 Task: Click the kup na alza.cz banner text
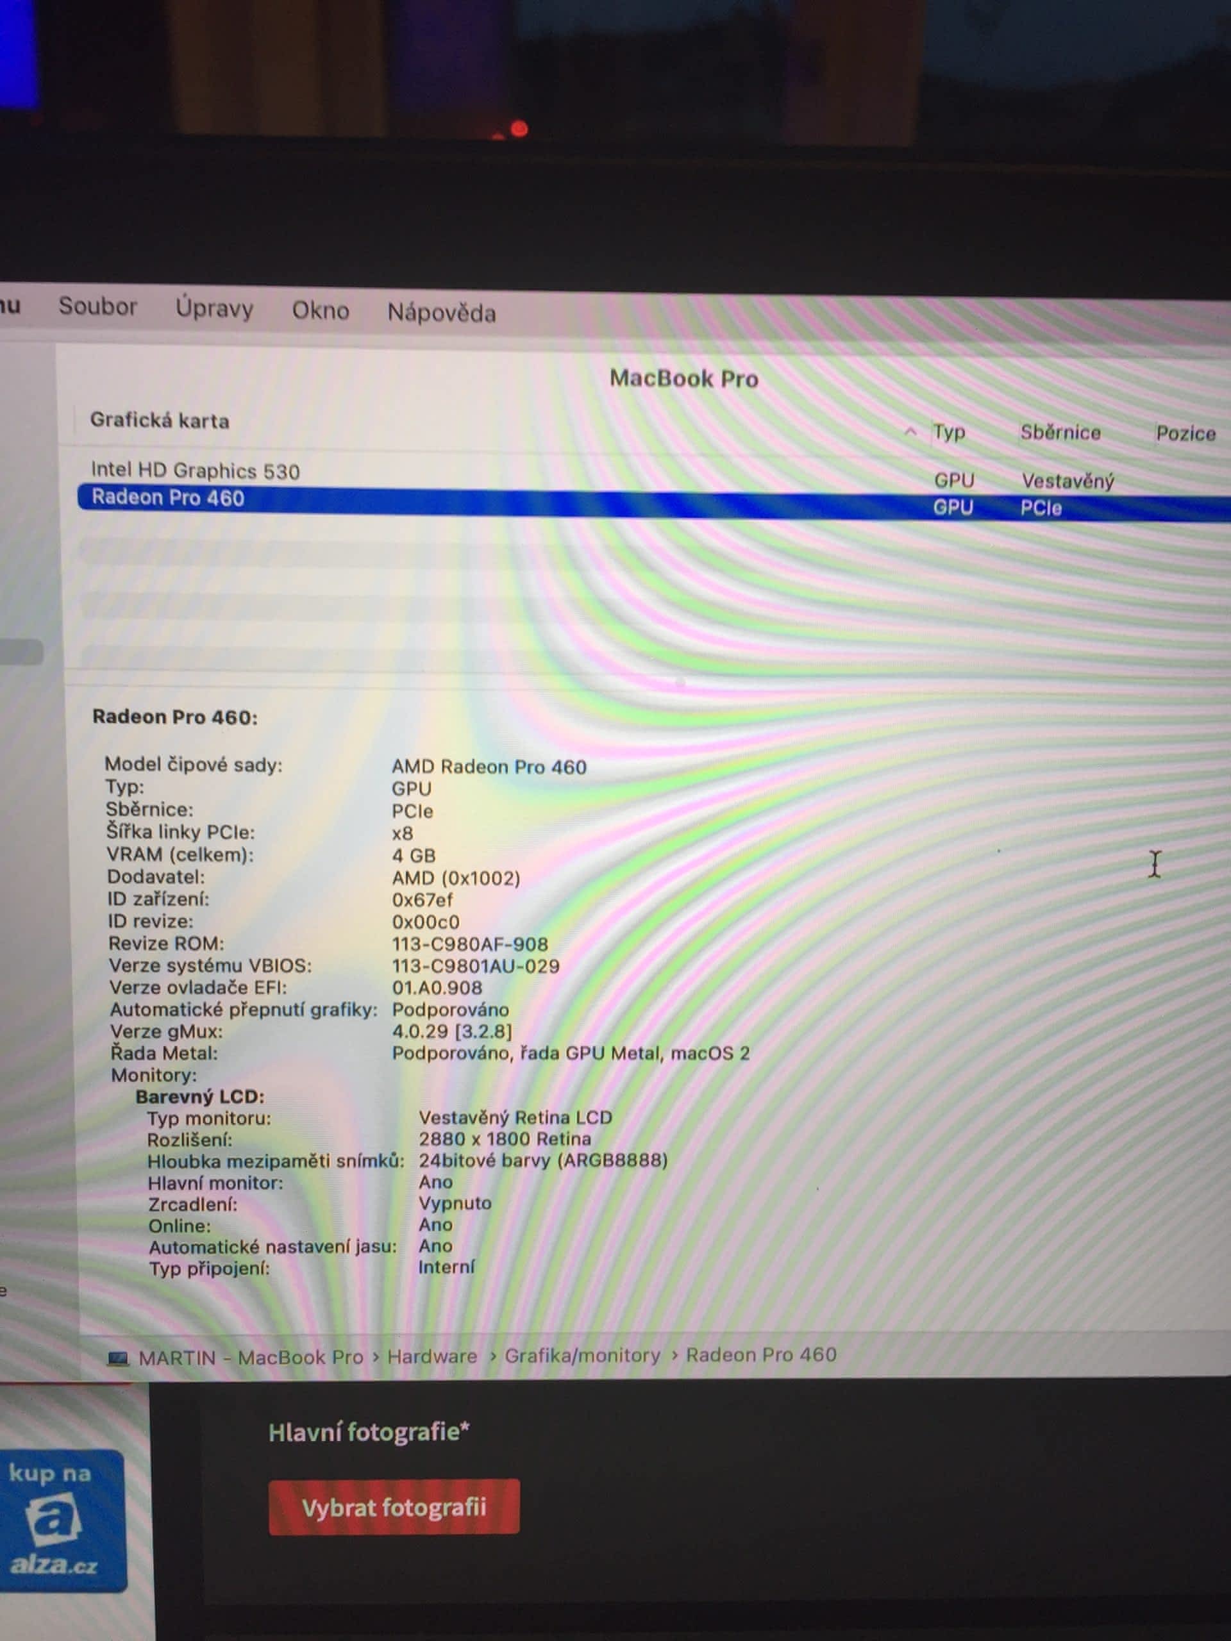point(50,1473)
